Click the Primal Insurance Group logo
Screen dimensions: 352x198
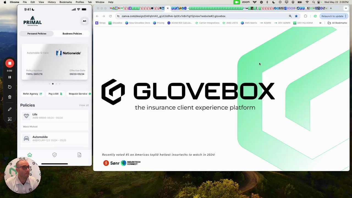[x=32, y=21]
